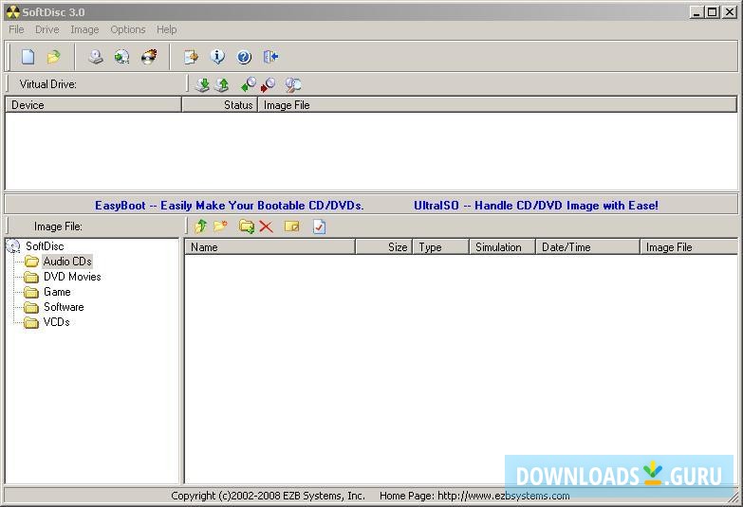
Task: Click the folder up-level green arrow icon
Action: (201, 226)
